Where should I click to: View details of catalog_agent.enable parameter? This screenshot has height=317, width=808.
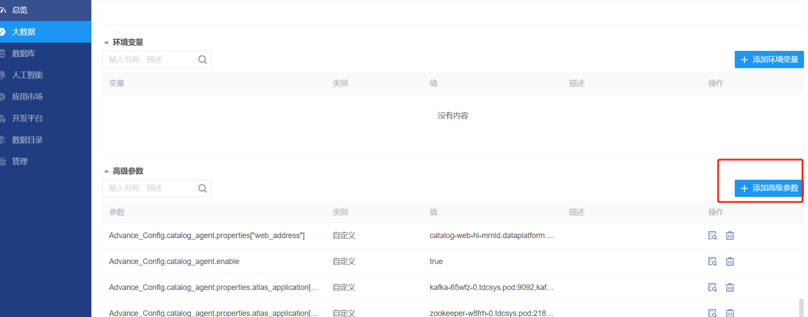point(712,261)
